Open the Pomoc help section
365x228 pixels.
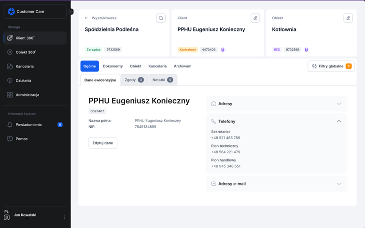(35, 139)
